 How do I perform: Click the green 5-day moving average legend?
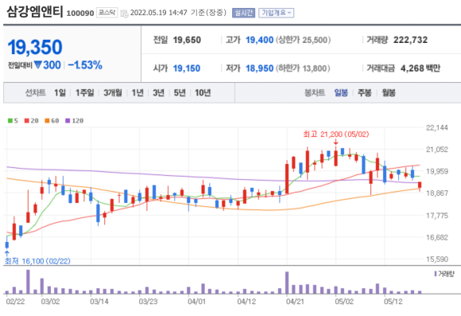pyautogui.click(x=13, y=120)
